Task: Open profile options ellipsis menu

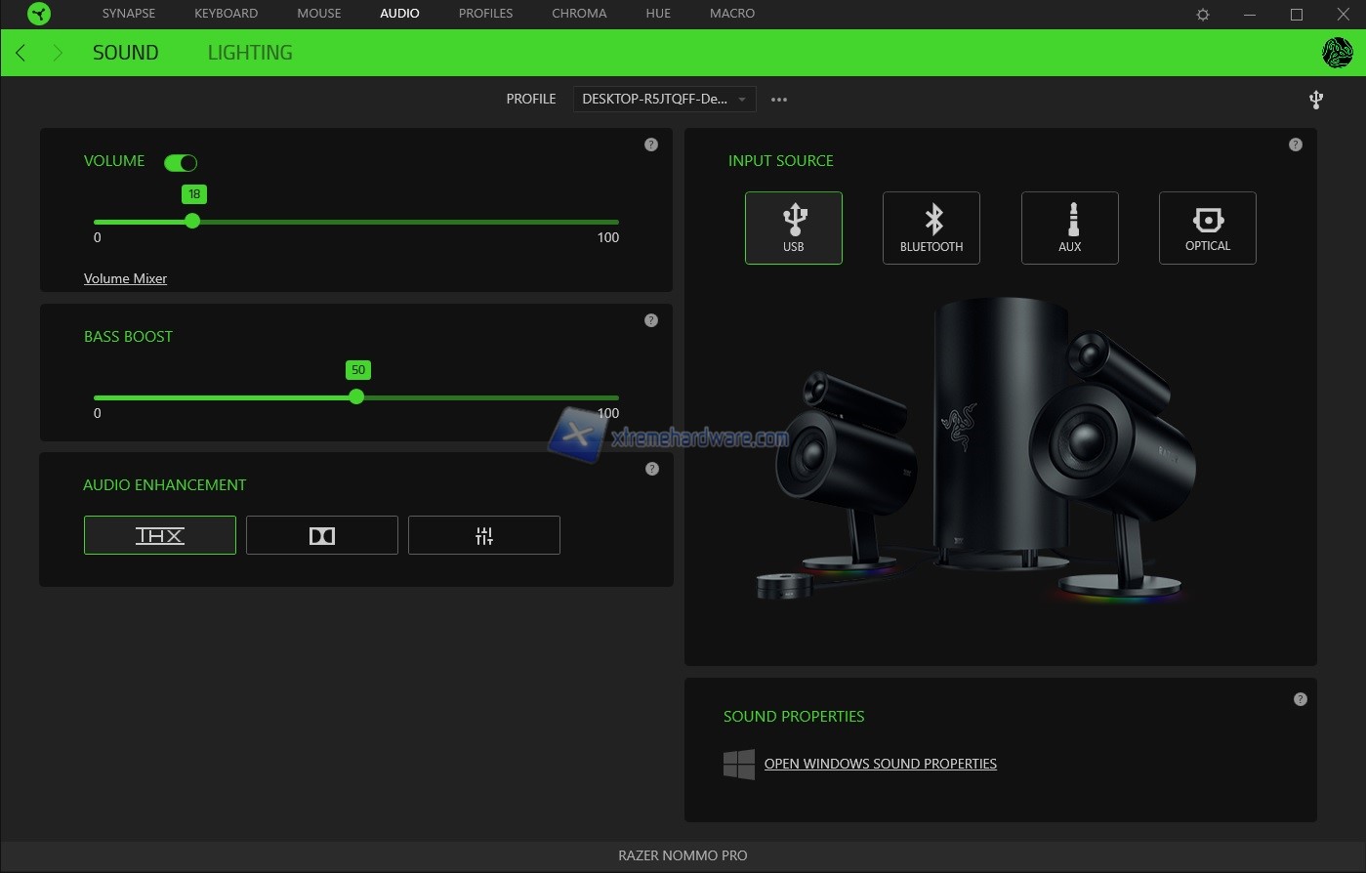Action: (778, 99)
